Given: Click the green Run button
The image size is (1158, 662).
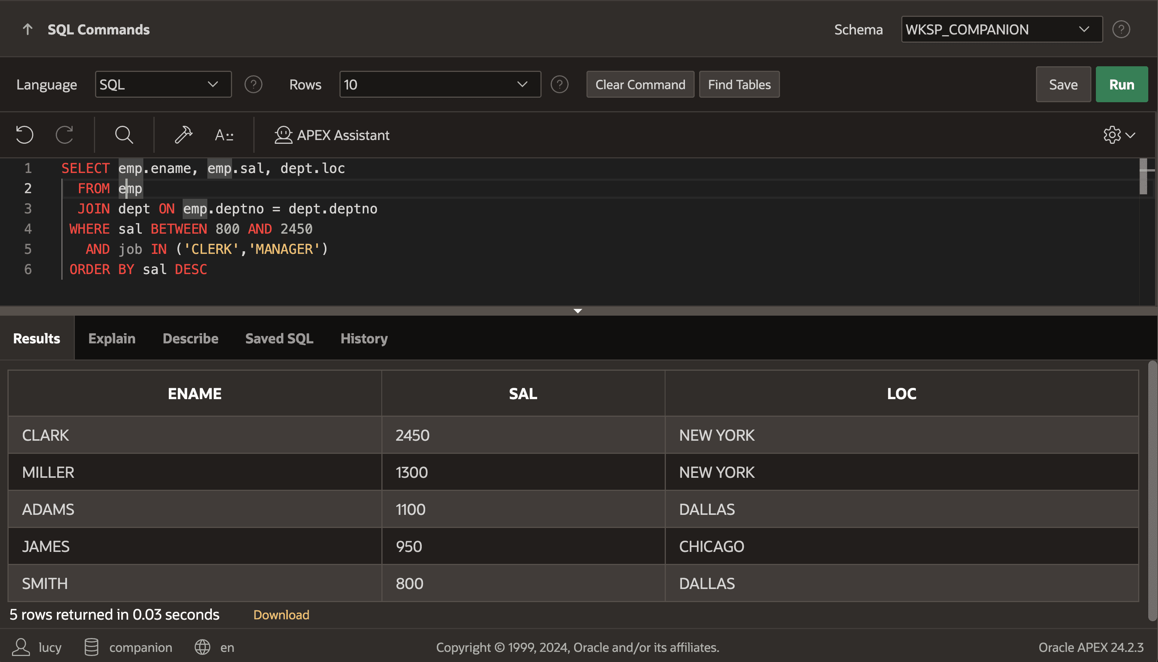Looking at the screenshot, I should pos(1121,85).
